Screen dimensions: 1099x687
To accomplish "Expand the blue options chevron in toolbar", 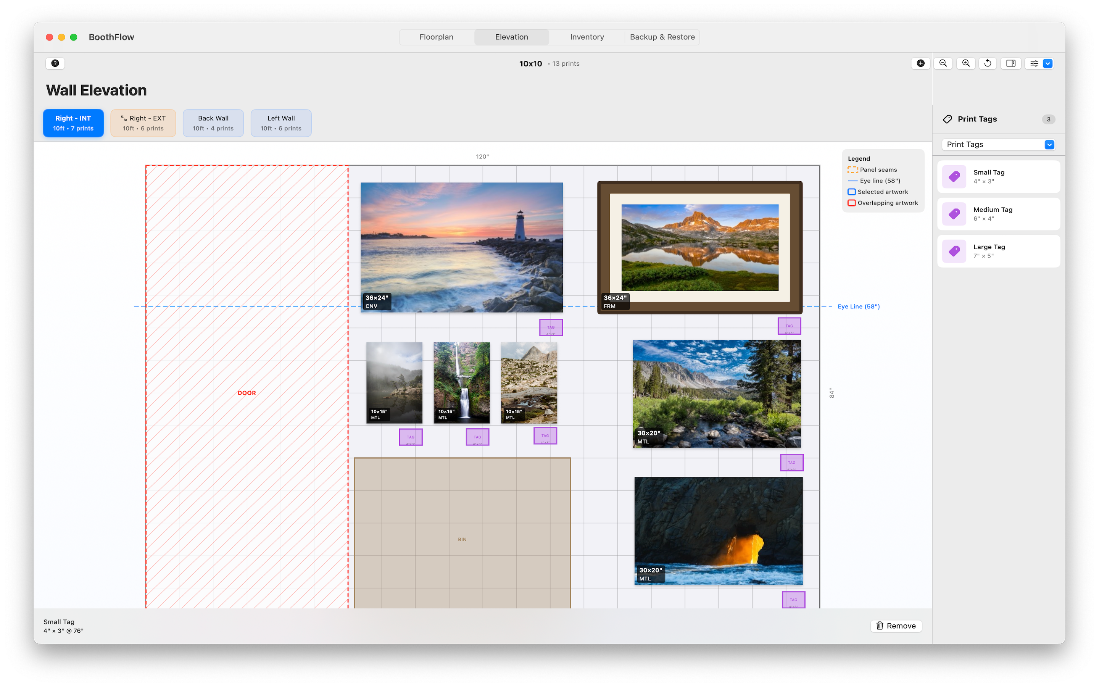I will (x=1048, y=63).
